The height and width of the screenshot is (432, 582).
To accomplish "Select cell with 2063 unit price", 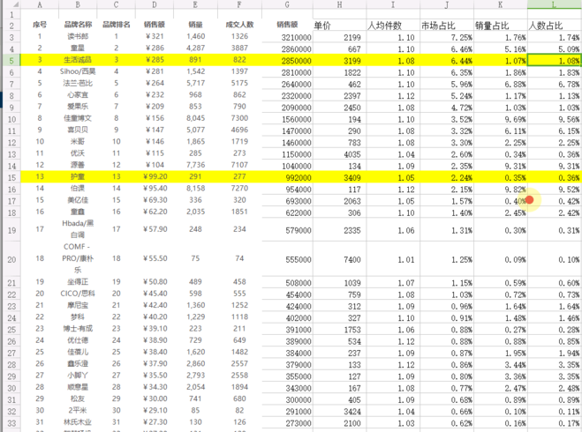I will (339, 201).
